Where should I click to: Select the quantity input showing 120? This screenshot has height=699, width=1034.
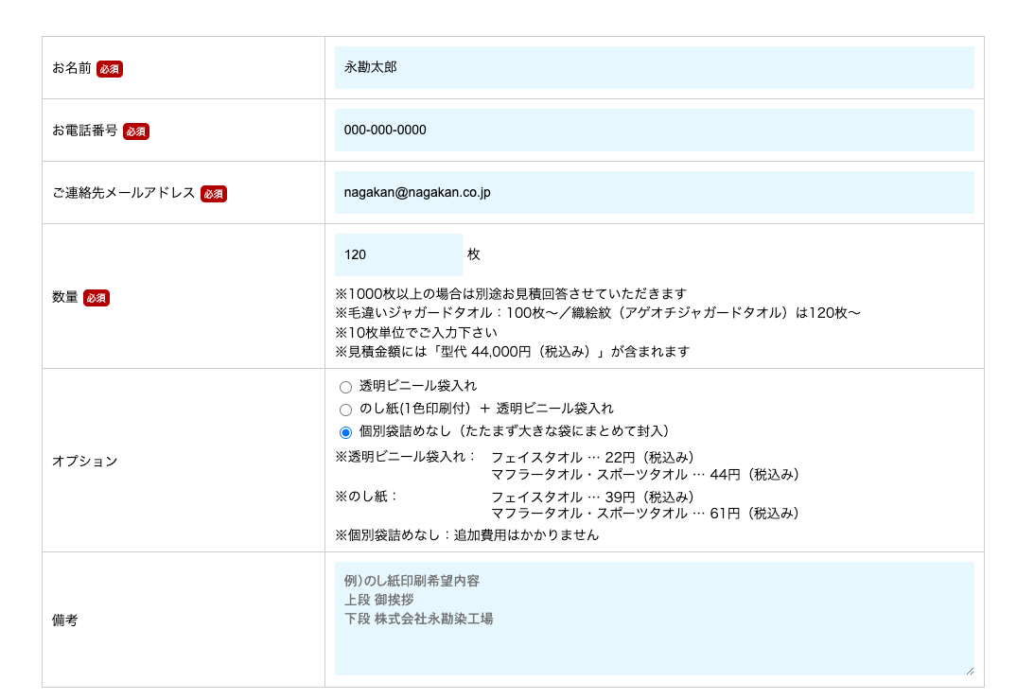click(x=397, y=255)
